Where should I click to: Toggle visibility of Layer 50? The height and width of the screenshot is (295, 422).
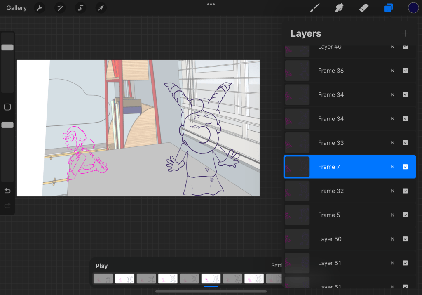[x=405, y=239]
